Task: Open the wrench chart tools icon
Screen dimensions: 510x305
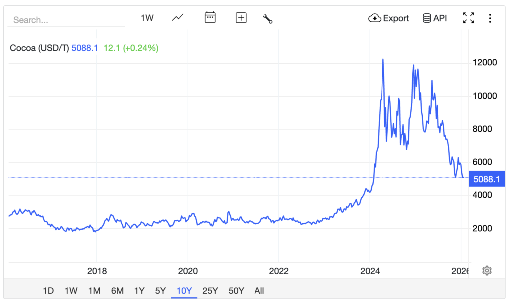Action: point(268,19)
